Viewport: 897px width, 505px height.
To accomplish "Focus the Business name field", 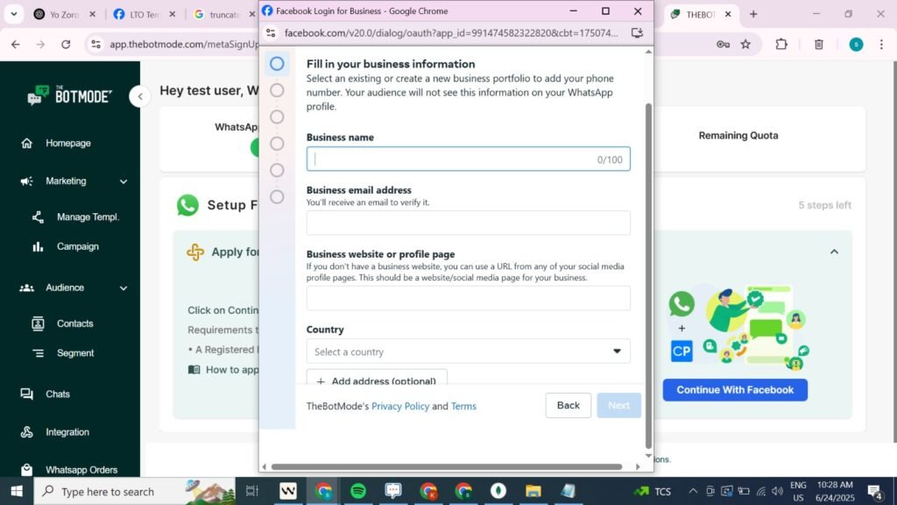I will tap(468, 160).
